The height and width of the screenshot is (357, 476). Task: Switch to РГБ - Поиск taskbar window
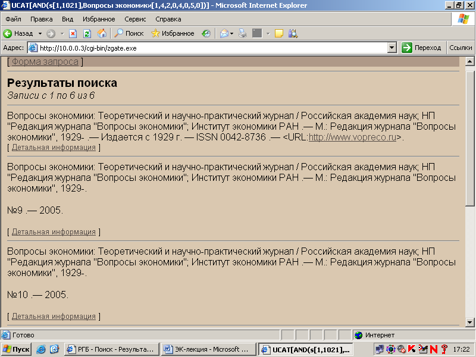pos(112,349)
